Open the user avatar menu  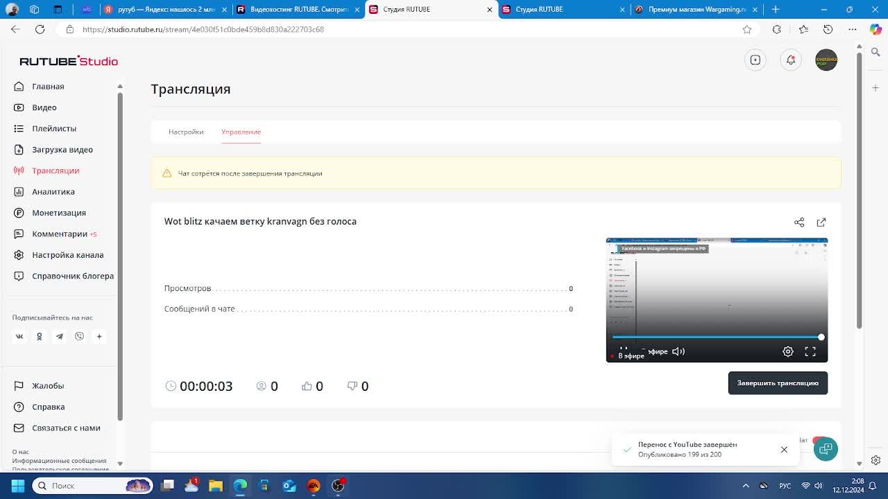coord(826,60)
